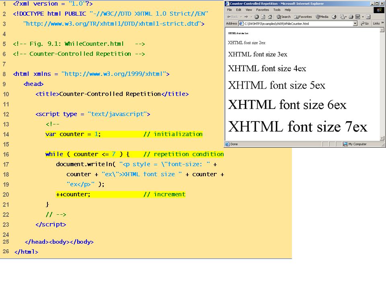Open the Help menu
Image resolution: width=386 pixels, height=289 pixels.
click(x=288, y=10)
